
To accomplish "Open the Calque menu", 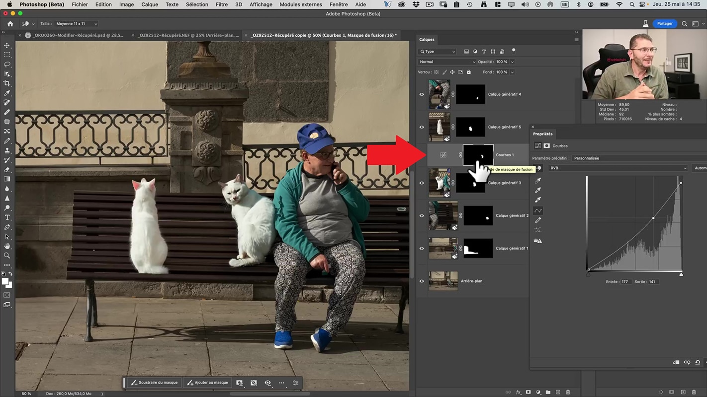I will click(x=150, y=4).
